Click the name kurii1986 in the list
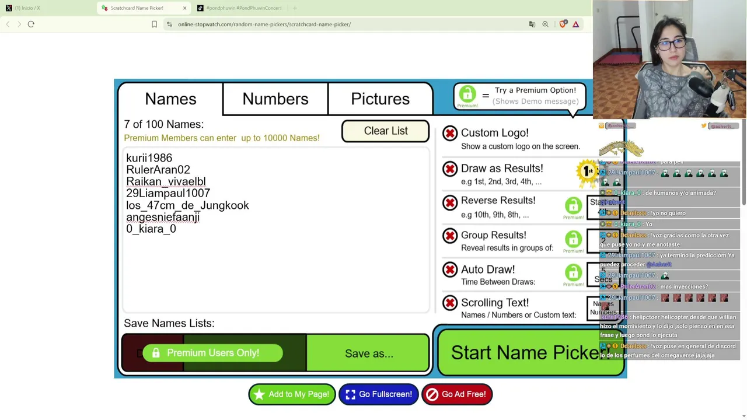Image resolution: width=747 pixels, height=420 pixels. tap(149, 158)
